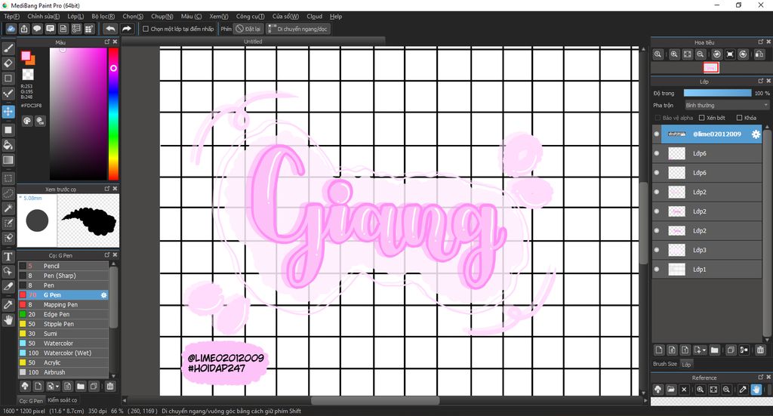
Task: Open gear settings of @lime02012009 layer
Action: pos(755,134)
